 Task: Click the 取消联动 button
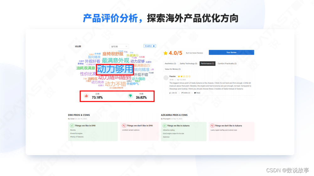[149, 46]
